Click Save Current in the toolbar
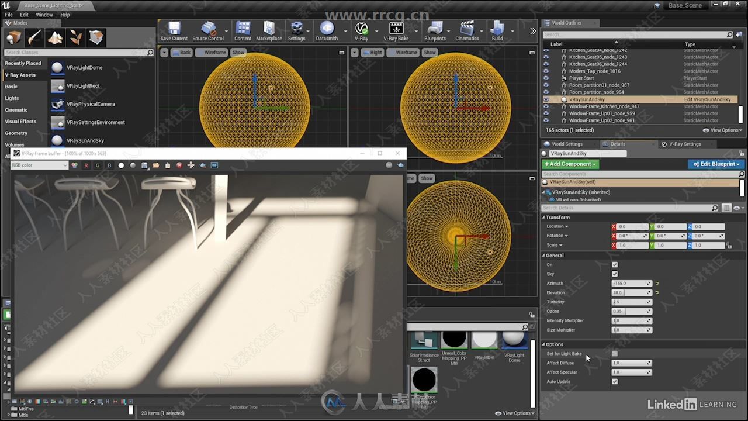Viewport: 748px width, 421px height. coord(174,32)
